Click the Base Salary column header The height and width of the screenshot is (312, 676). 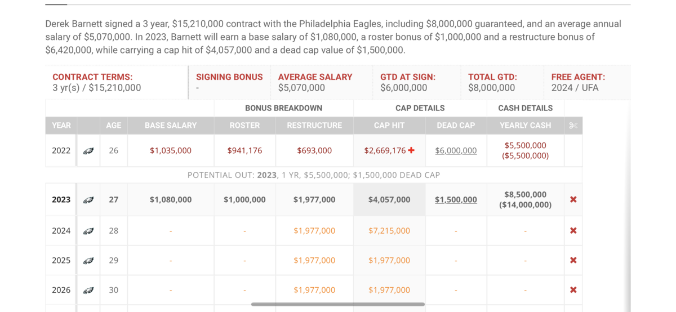click(171, 126)
